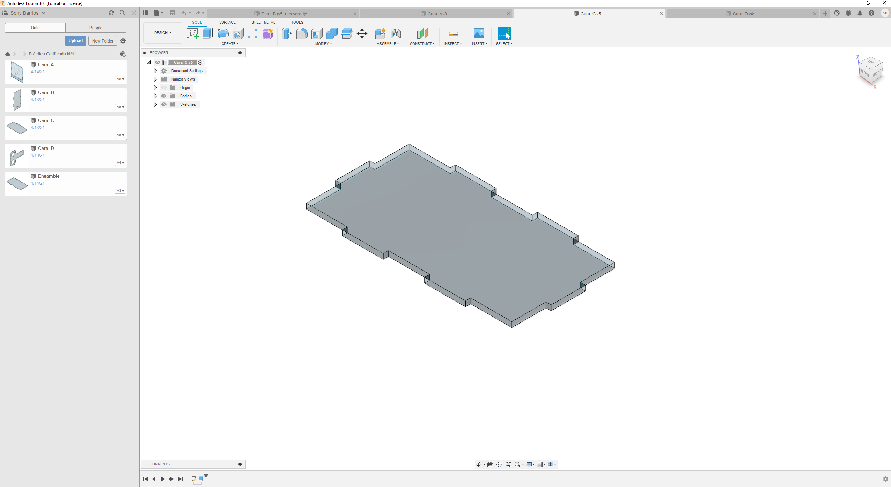Switch to Cara_D v4* document tab
Viewport: 891px width, 487px height.
742,14
